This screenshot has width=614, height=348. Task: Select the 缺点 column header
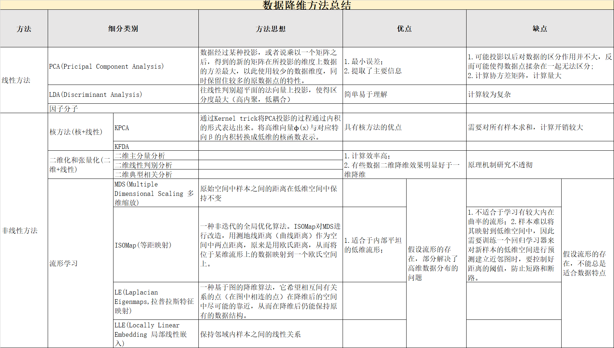tap(540, 28)
